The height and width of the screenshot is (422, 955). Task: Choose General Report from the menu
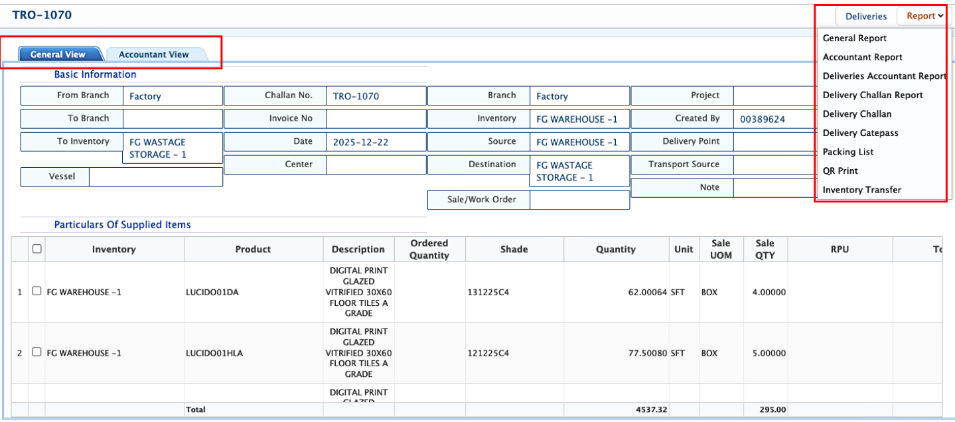click(x=854, y=38)
